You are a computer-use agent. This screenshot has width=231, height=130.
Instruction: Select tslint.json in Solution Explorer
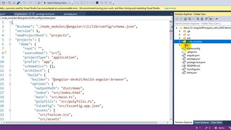[x=192, y=73]
